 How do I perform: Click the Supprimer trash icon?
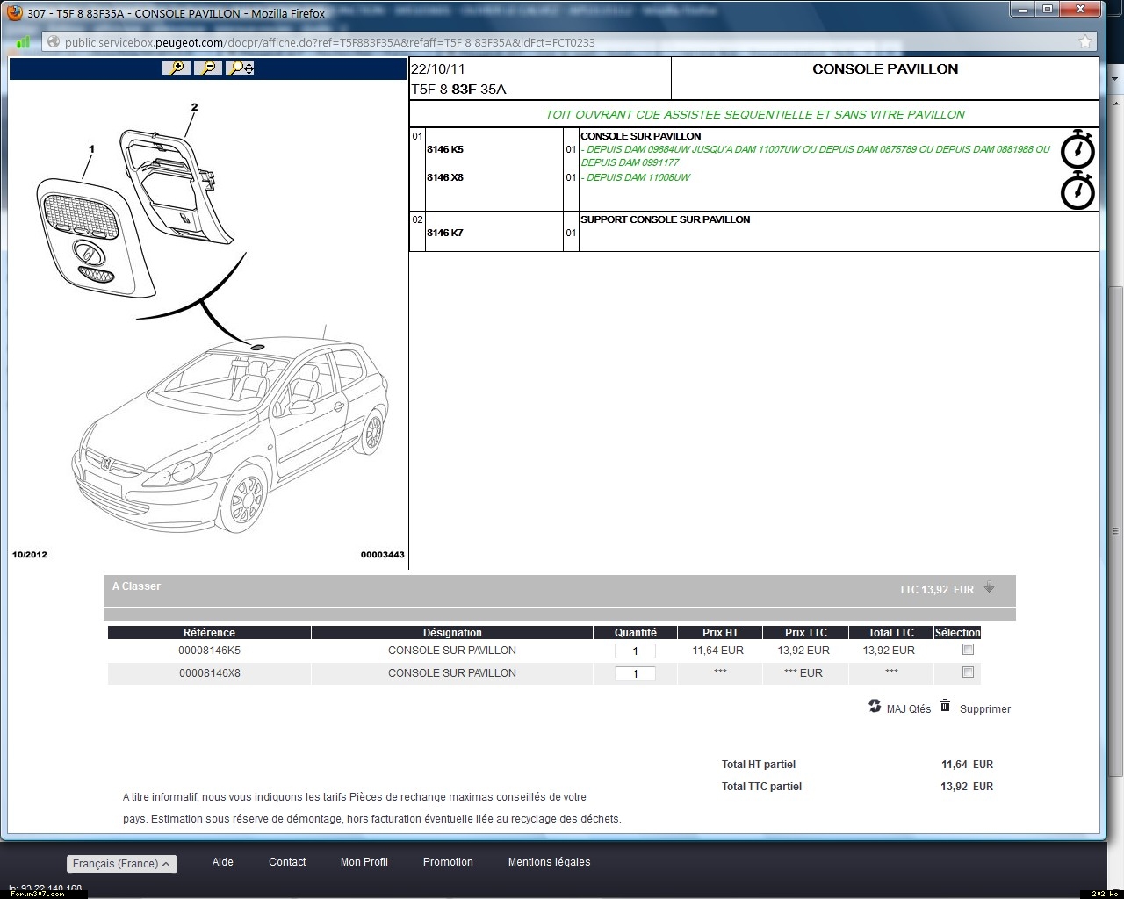pos(946,706)
